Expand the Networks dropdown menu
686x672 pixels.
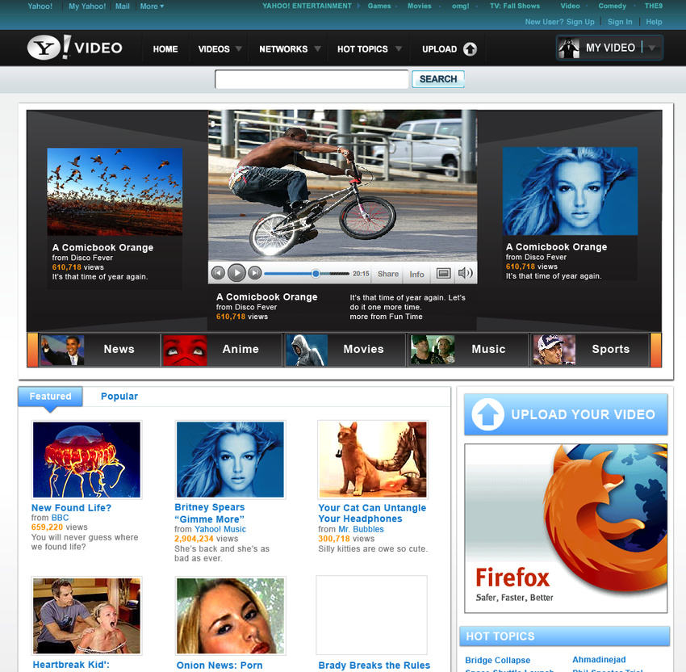tap(318, 48)
